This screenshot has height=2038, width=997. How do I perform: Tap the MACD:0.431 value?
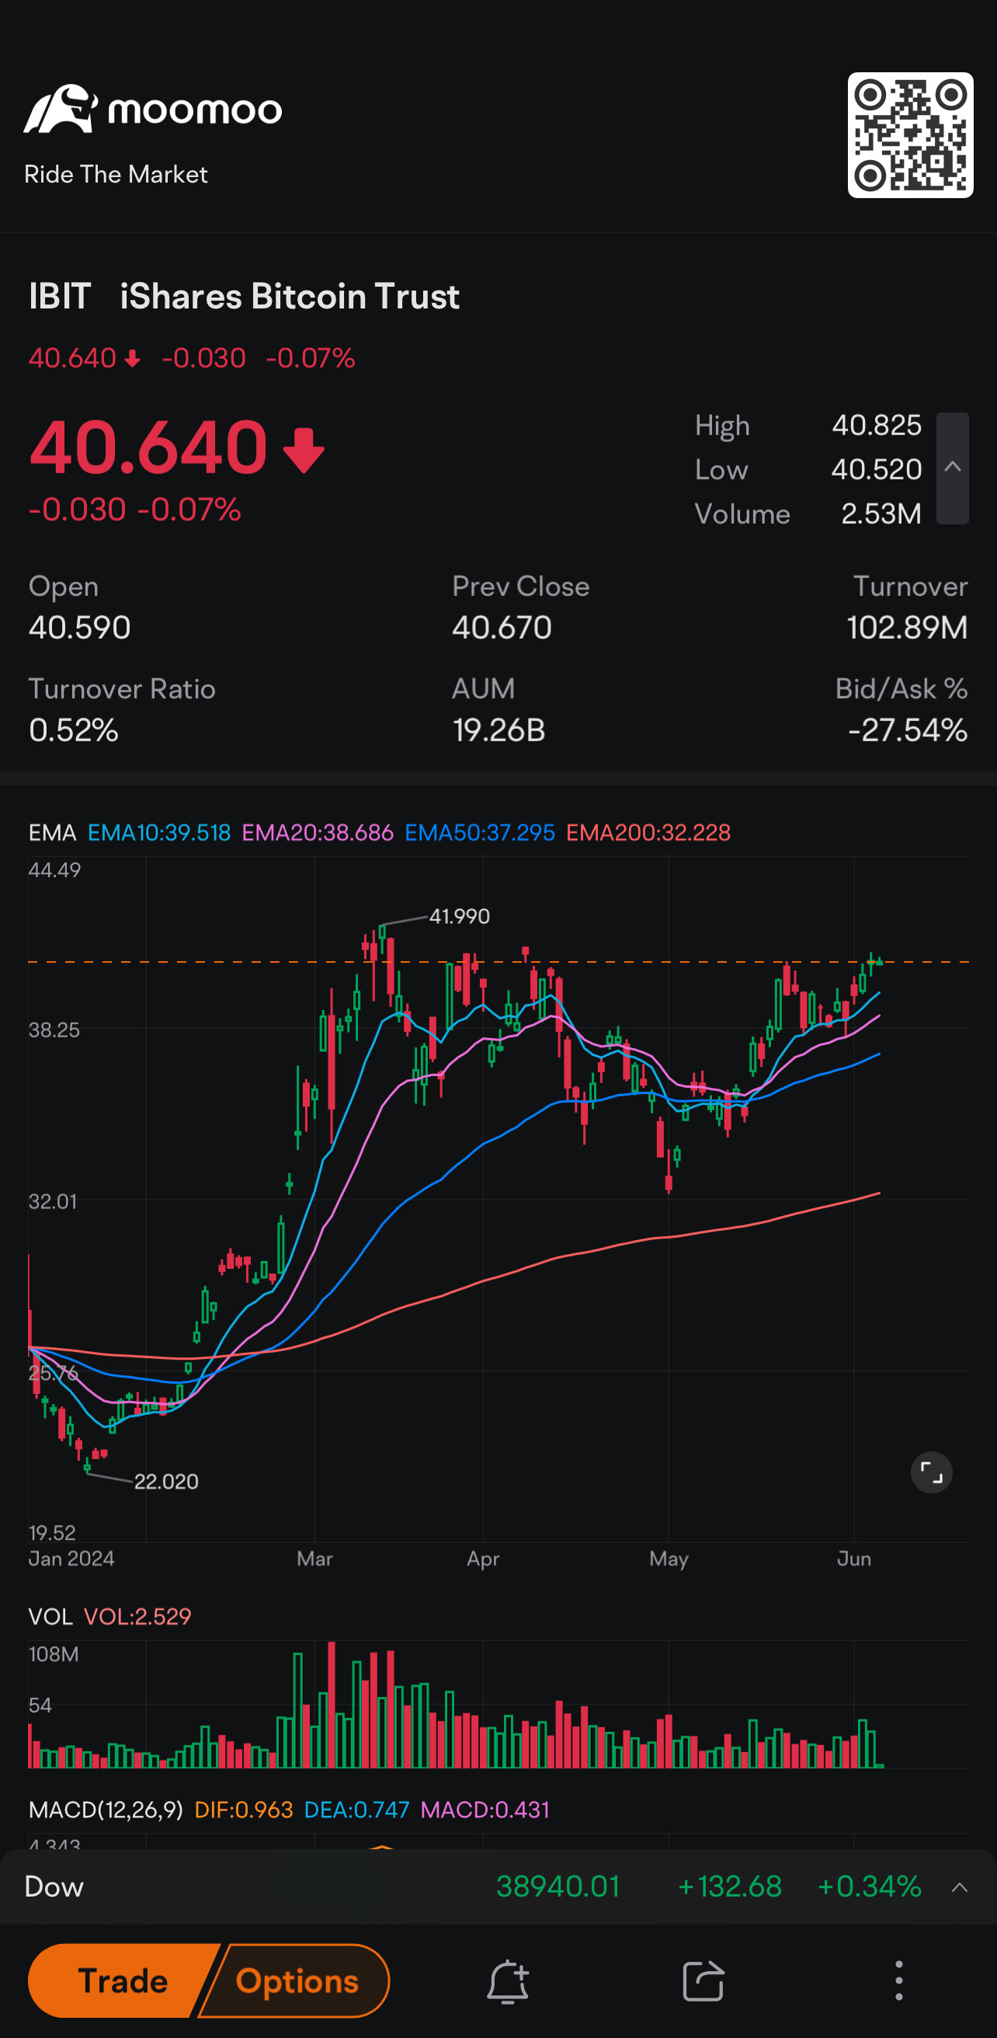tap(485, 1810)
